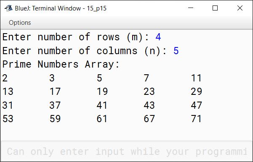Click the BlueJ bird icon in title bar
The image size is (253, 162).
click(8, 8)
